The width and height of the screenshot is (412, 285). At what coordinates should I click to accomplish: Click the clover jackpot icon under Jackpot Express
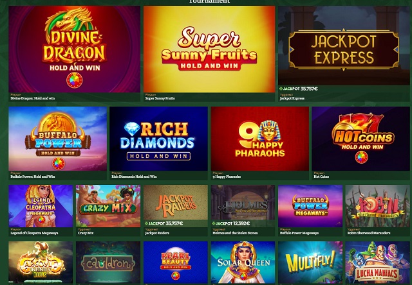click(281, 89)
